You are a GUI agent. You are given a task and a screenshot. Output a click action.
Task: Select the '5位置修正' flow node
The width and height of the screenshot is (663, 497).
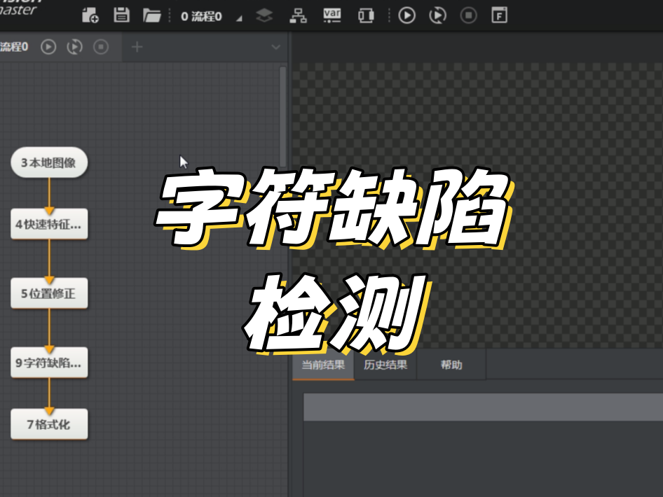(x=49, y=293)
